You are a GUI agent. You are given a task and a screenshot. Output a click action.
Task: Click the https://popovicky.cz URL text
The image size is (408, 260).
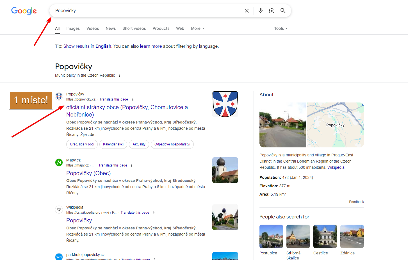pos(81,99)
